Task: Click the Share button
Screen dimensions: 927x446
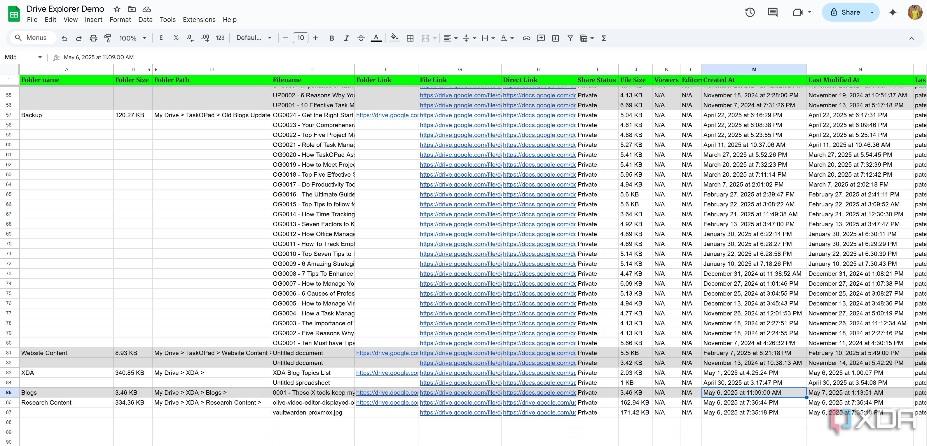Action: point(844,12)
